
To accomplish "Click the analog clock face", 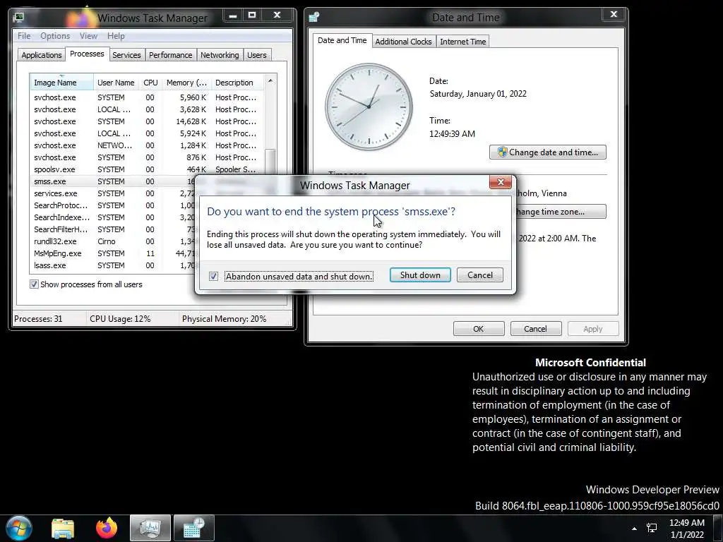I will coord(369,107).
